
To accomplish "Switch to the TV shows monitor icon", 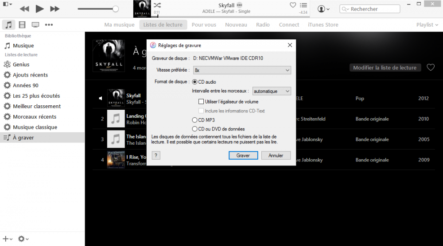I will click(35, 25).
